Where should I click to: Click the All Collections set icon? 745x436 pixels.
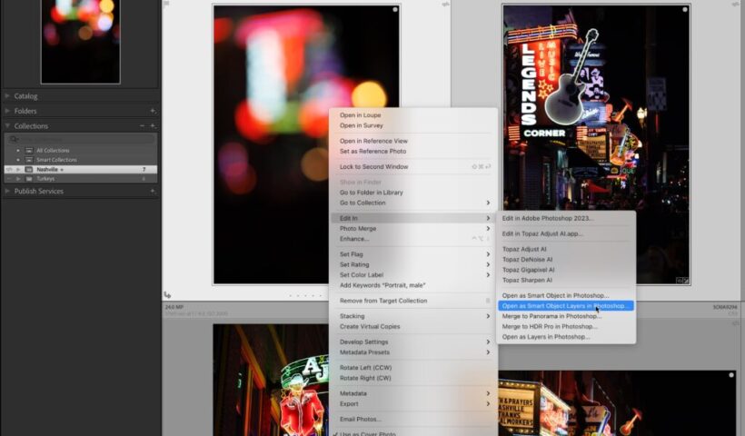point(29,151)
